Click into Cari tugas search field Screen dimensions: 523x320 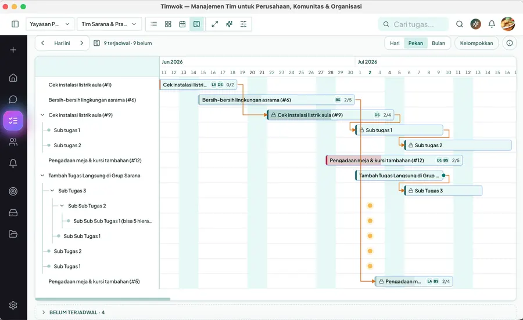[414, 24]
